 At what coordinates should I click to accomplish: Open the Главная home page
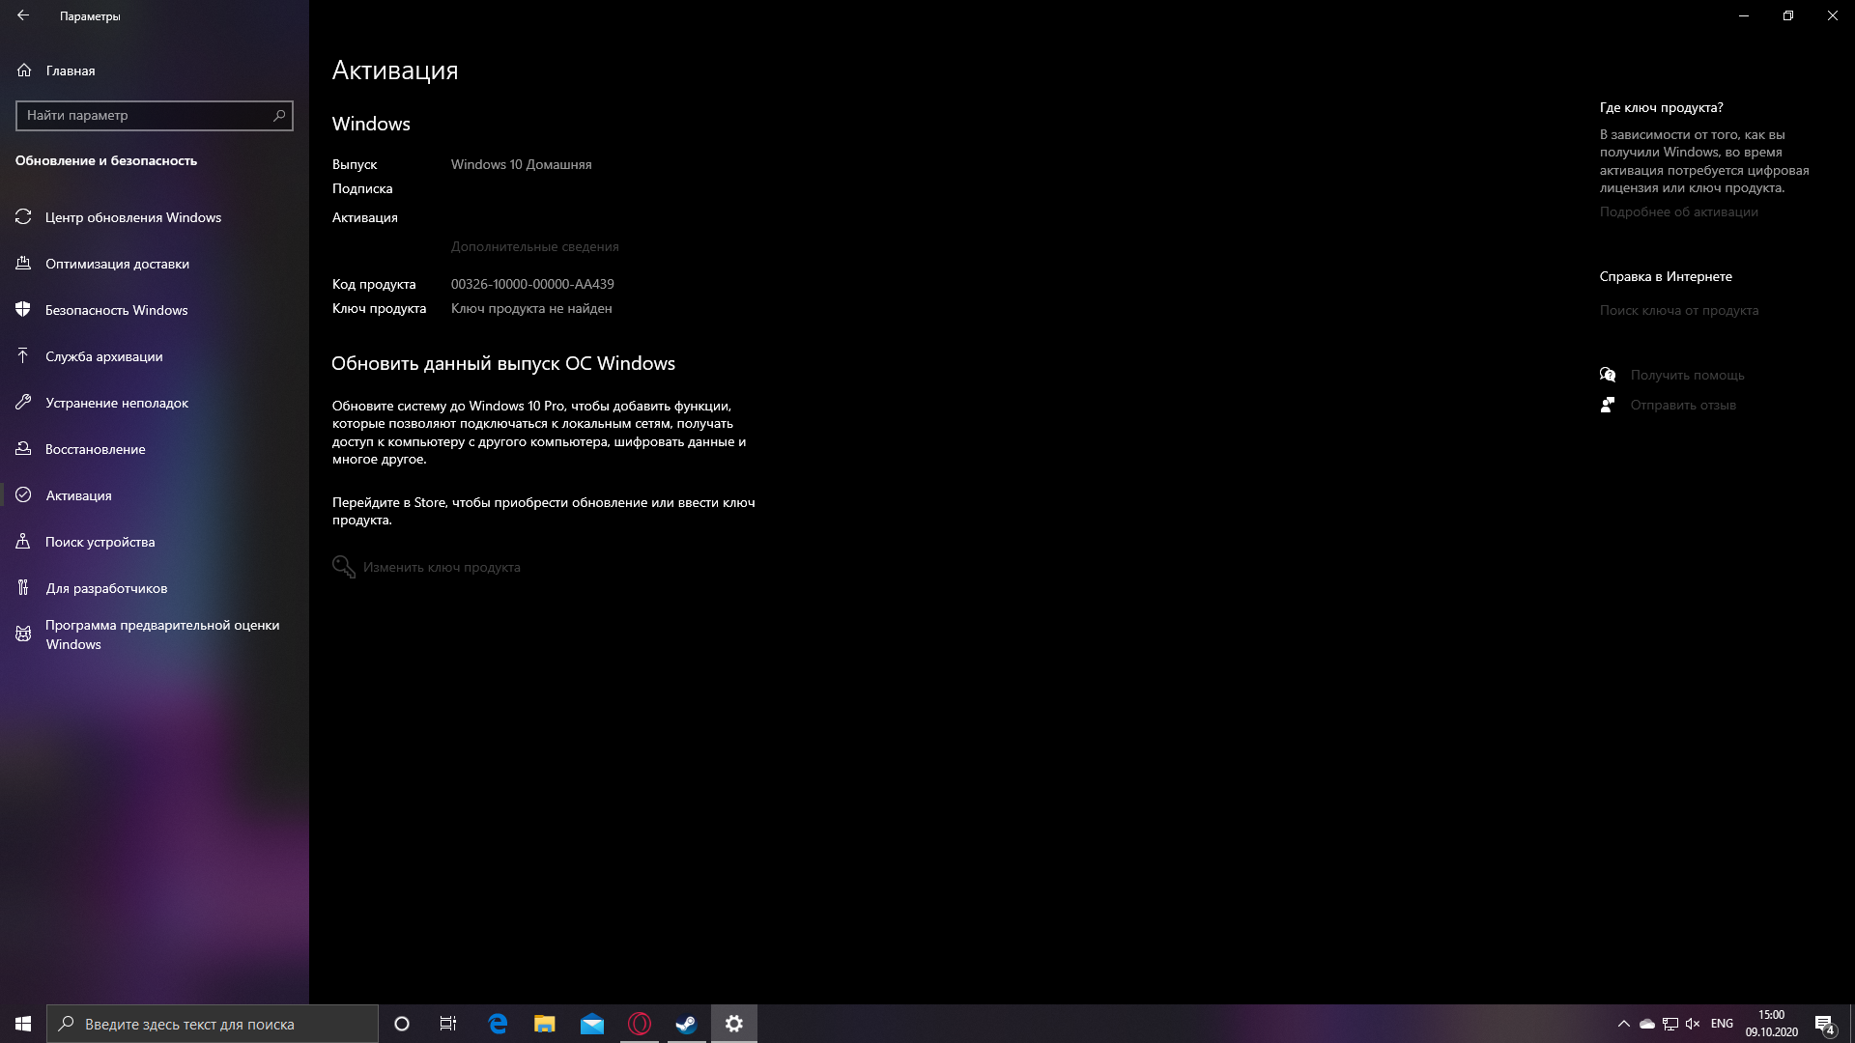pyautogui.click(x=71, y=70)
